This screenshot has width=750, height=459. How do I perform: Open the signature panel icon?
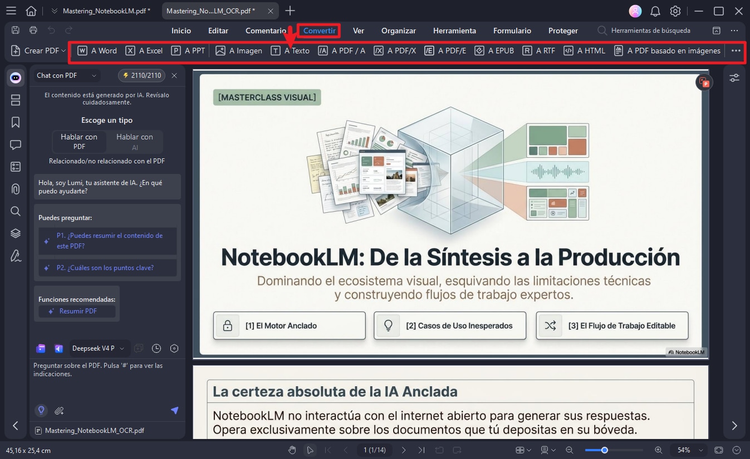16,256
